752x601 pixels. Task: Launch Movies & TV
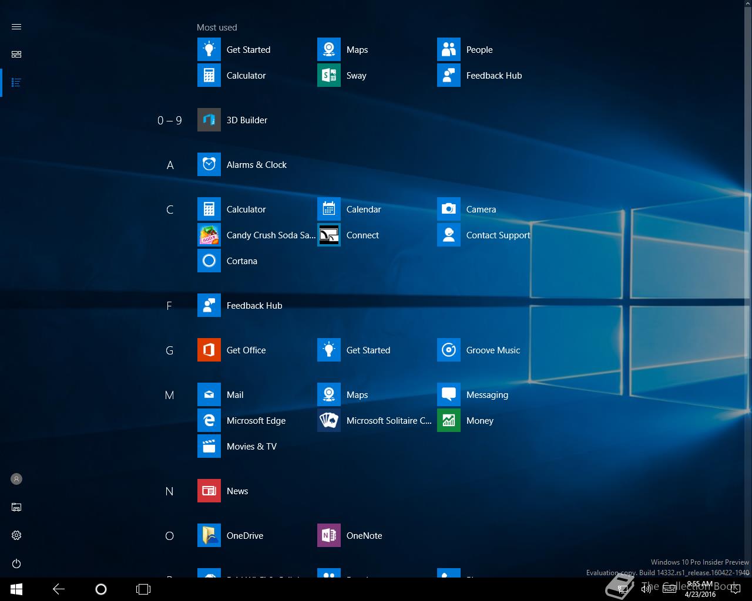pyautogui.click(x=256, y=447)
